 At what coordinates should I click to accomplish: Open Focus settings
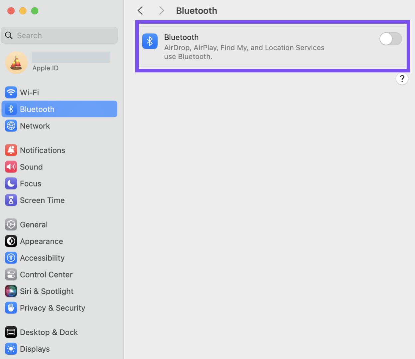[x=60, y=183]
